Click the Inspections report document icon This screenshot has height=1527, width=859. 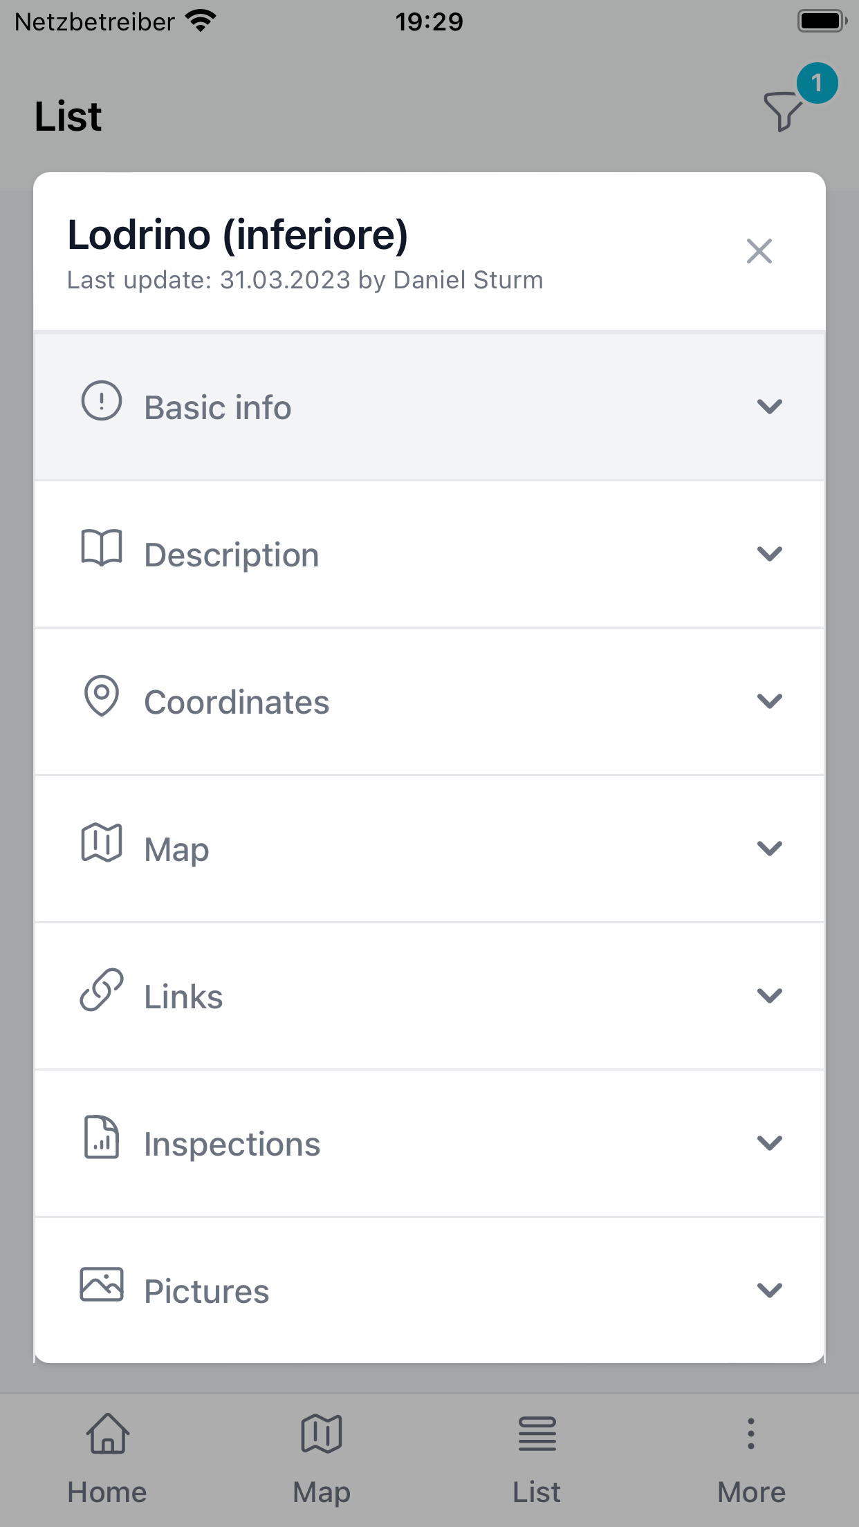[x=102, y=1137]
